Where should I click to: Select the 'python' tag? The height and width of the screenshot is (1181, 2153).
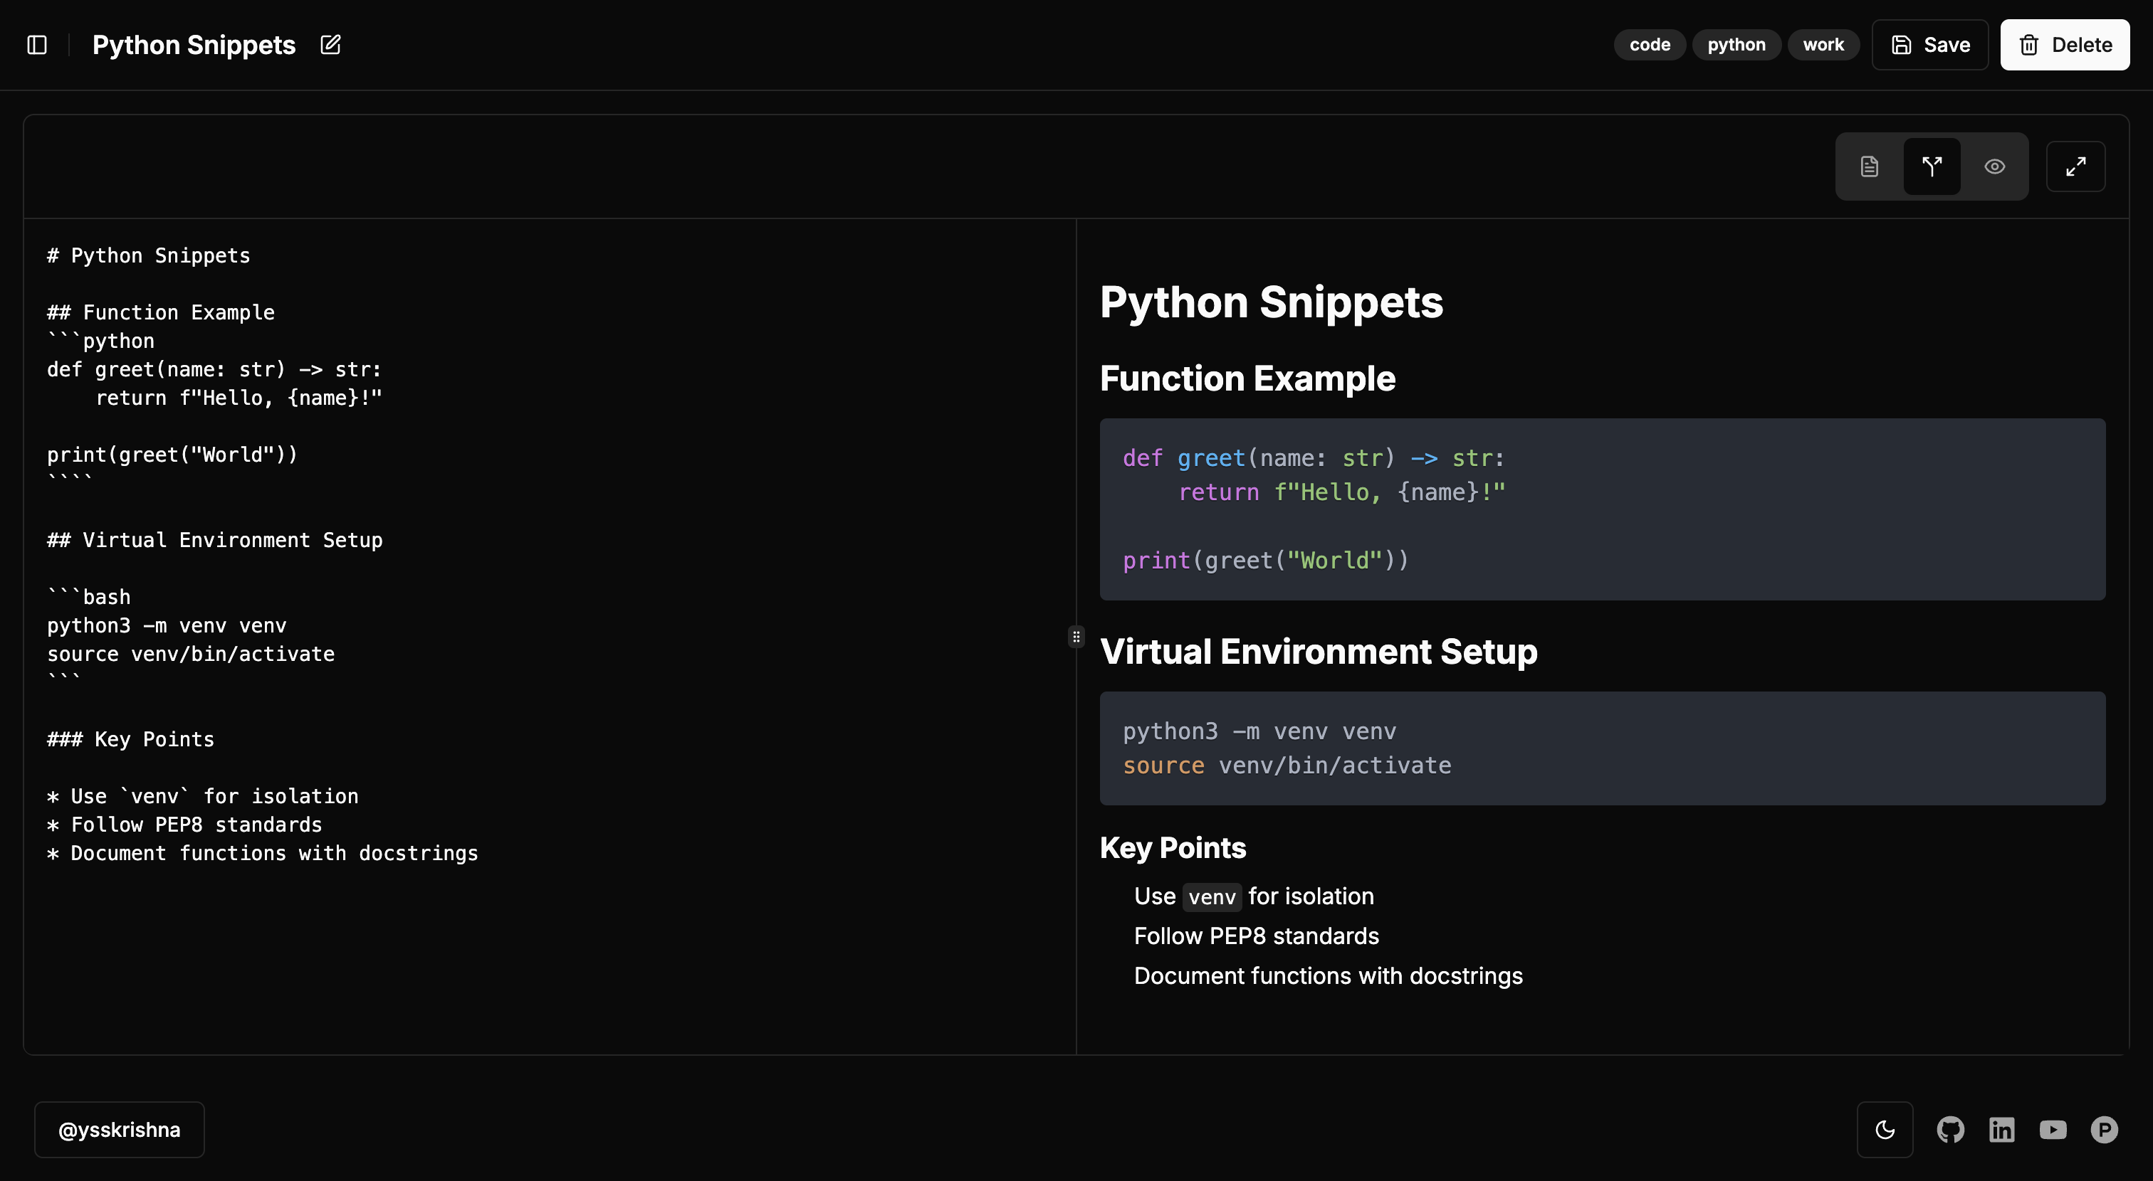click(1736, 45)
